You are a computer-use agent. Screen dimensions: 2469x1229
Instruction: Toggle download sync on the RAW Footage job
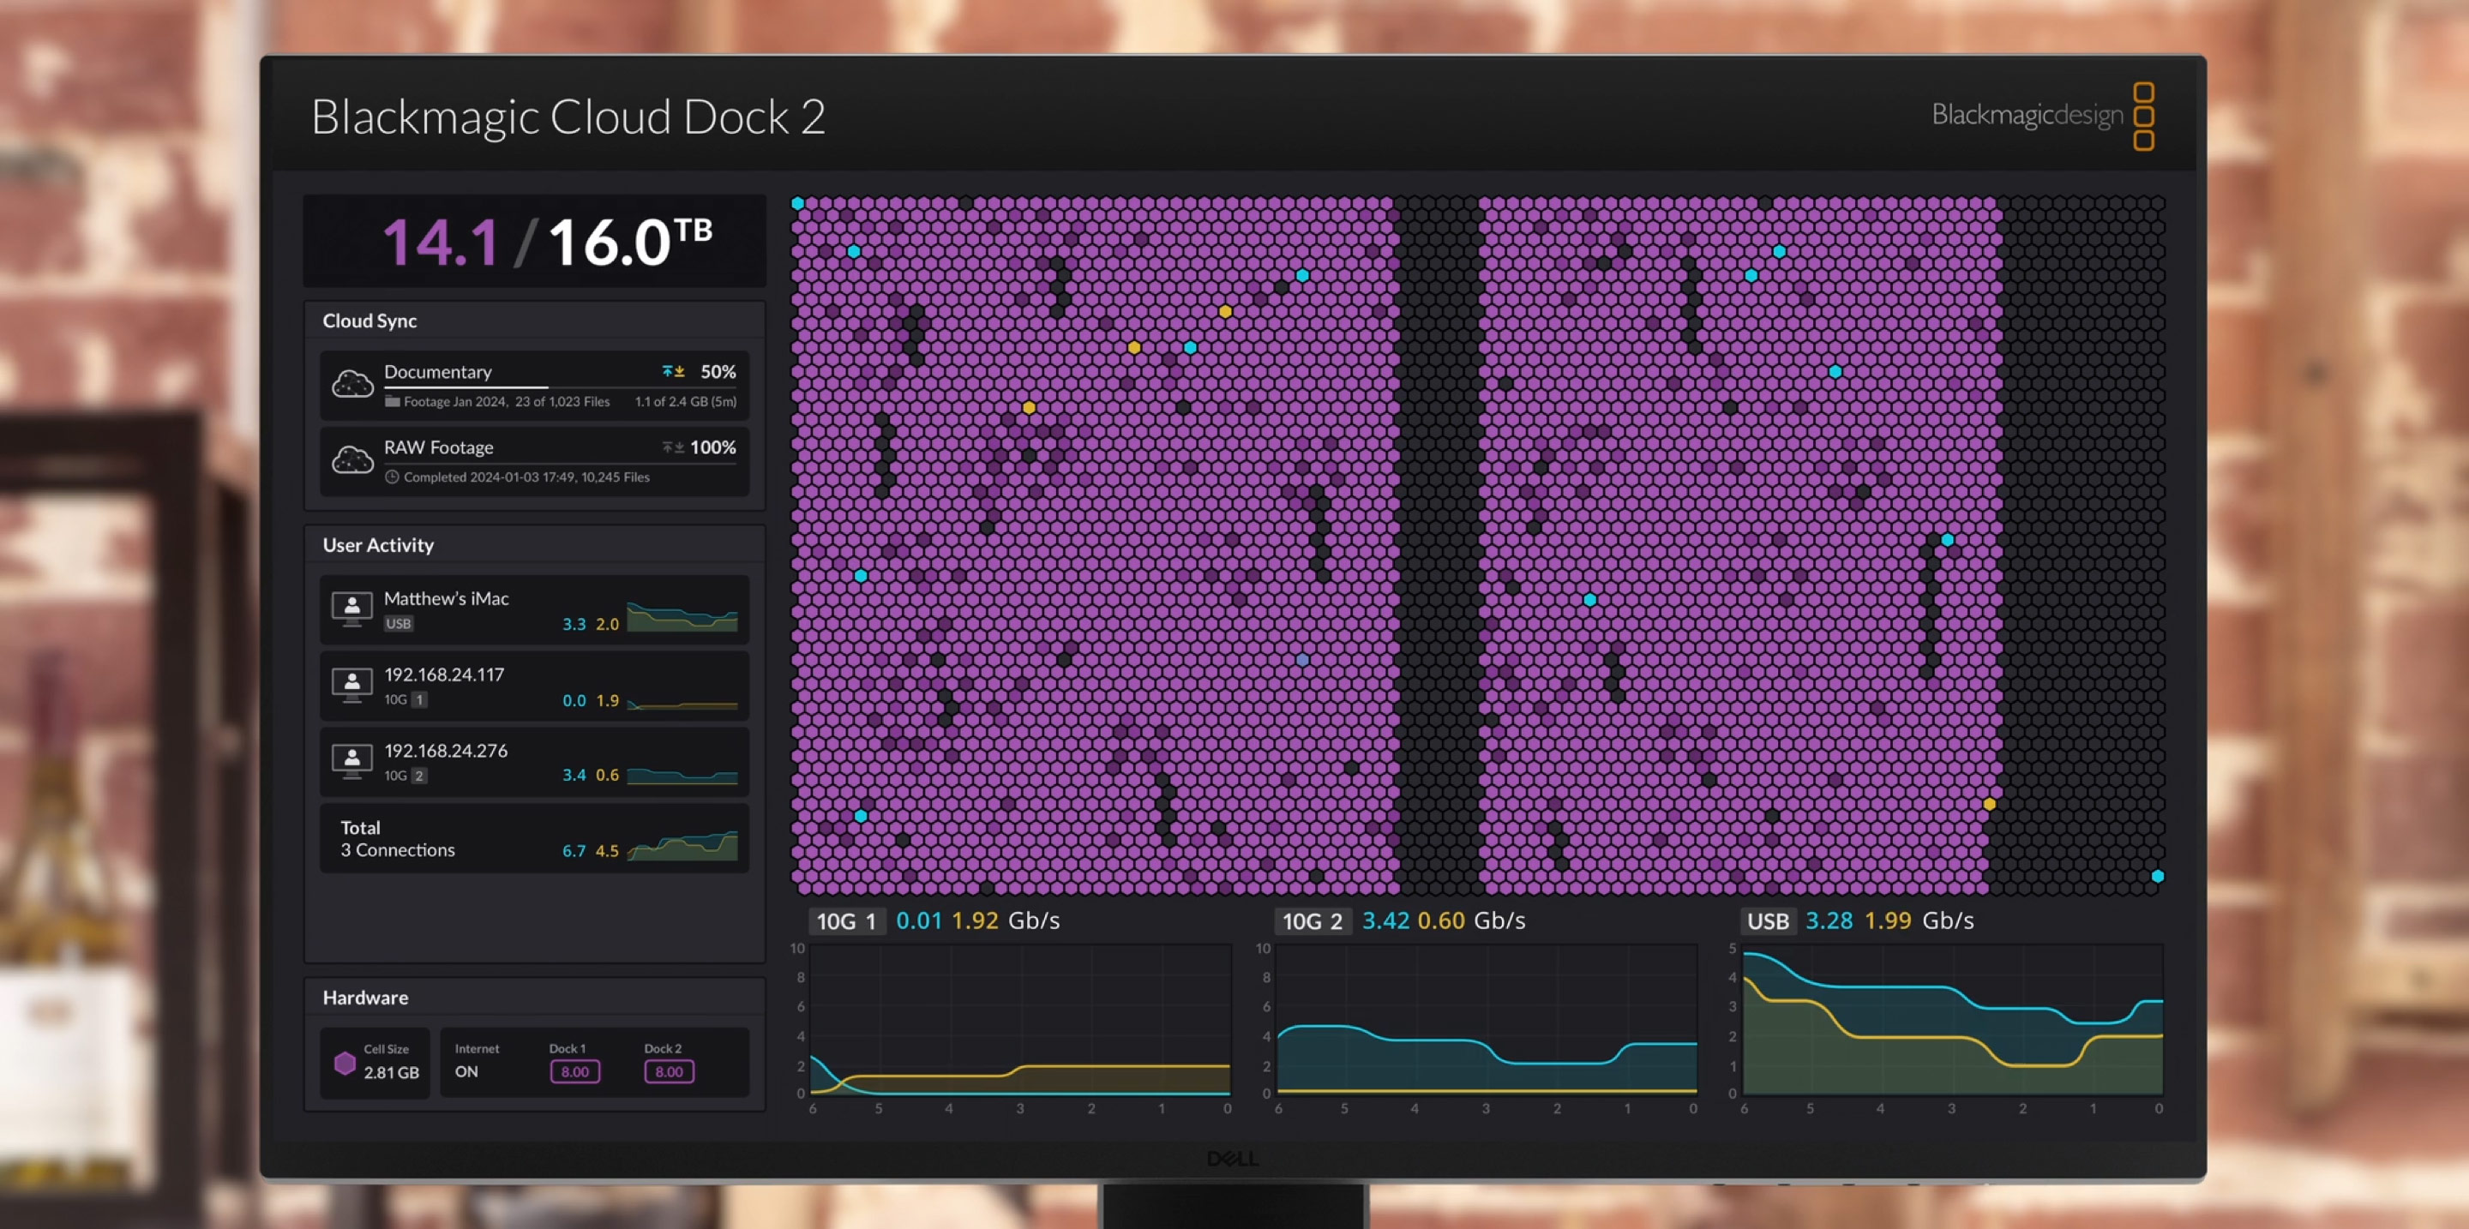pos(679,447)
